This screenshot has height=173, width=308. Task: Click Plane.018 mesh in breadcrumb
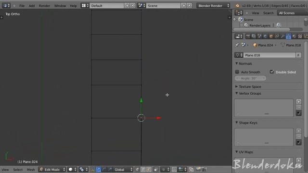(x=291, y=45)
